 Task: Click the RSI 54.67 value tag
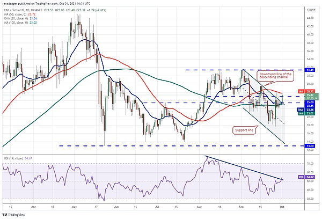(x=310, y=177)
